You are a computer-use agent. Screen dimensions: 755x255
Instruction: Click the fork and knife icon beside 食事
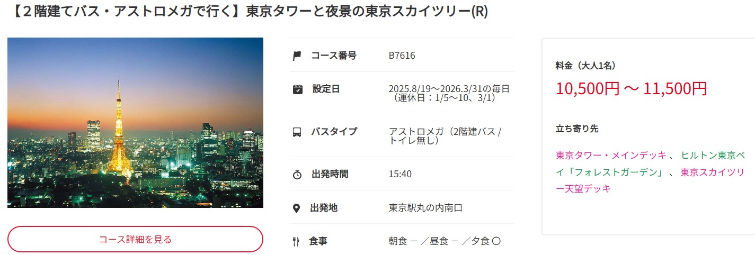[296, 242]
